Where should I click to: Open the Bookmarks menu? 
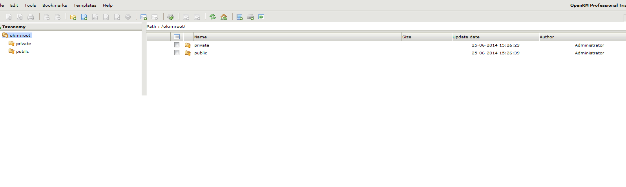pos(55,5)
